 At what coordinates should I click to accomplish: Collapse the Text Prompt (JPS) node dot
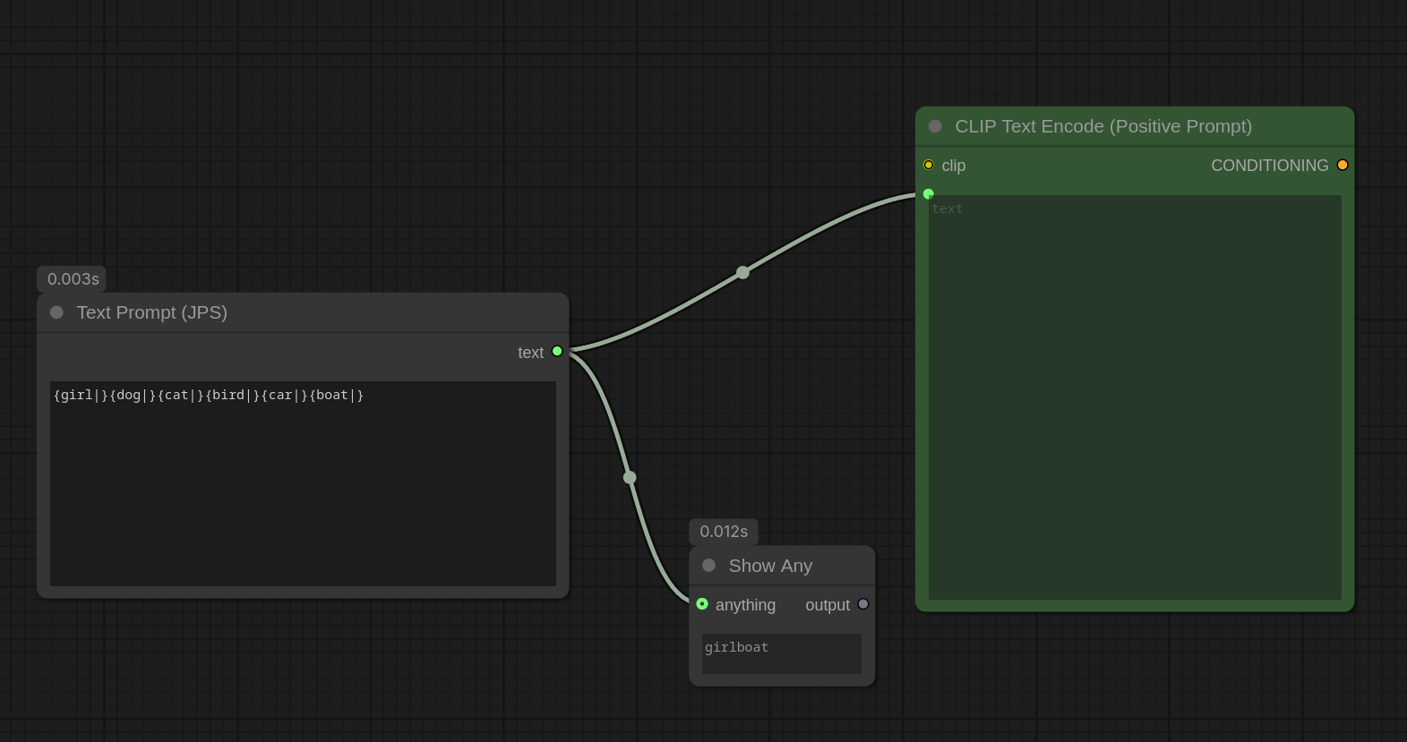pos(56,312)
